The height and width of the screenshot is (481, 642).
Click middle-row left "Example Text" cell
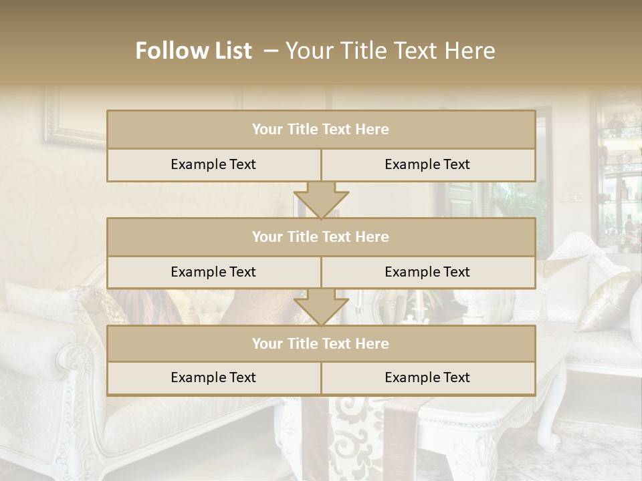tap(213, 273)
